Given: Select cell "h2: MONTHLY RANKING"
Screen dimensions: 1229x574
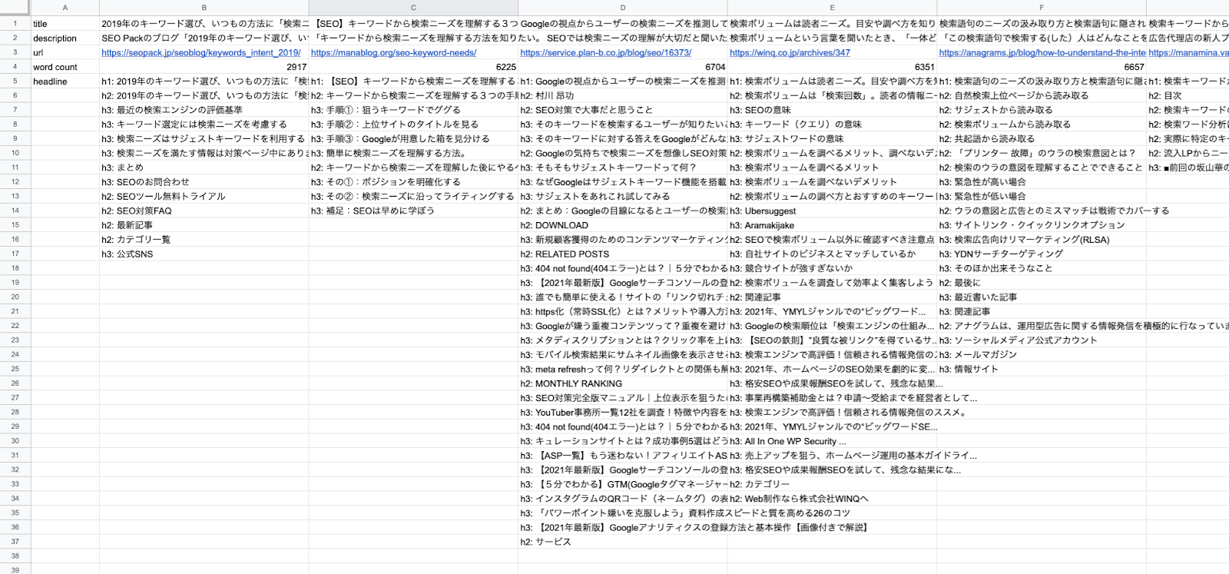Looking at the screenshot, I should click(623, 383).
